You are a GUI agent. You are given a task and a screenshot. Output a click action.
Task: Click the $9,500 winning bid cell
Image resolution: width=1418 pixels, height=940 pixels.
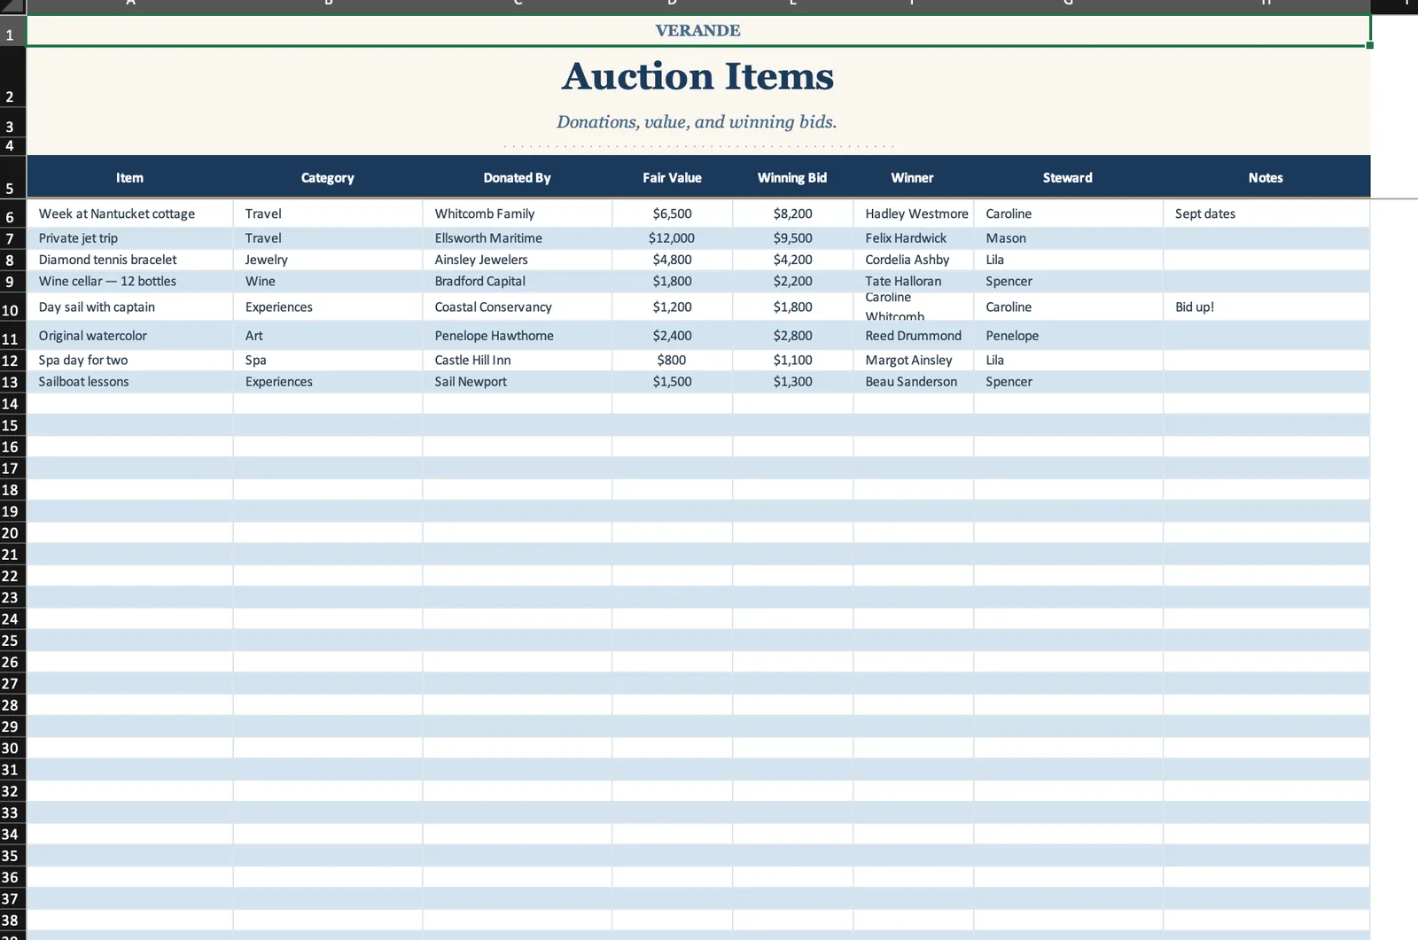tap(792, 238)
